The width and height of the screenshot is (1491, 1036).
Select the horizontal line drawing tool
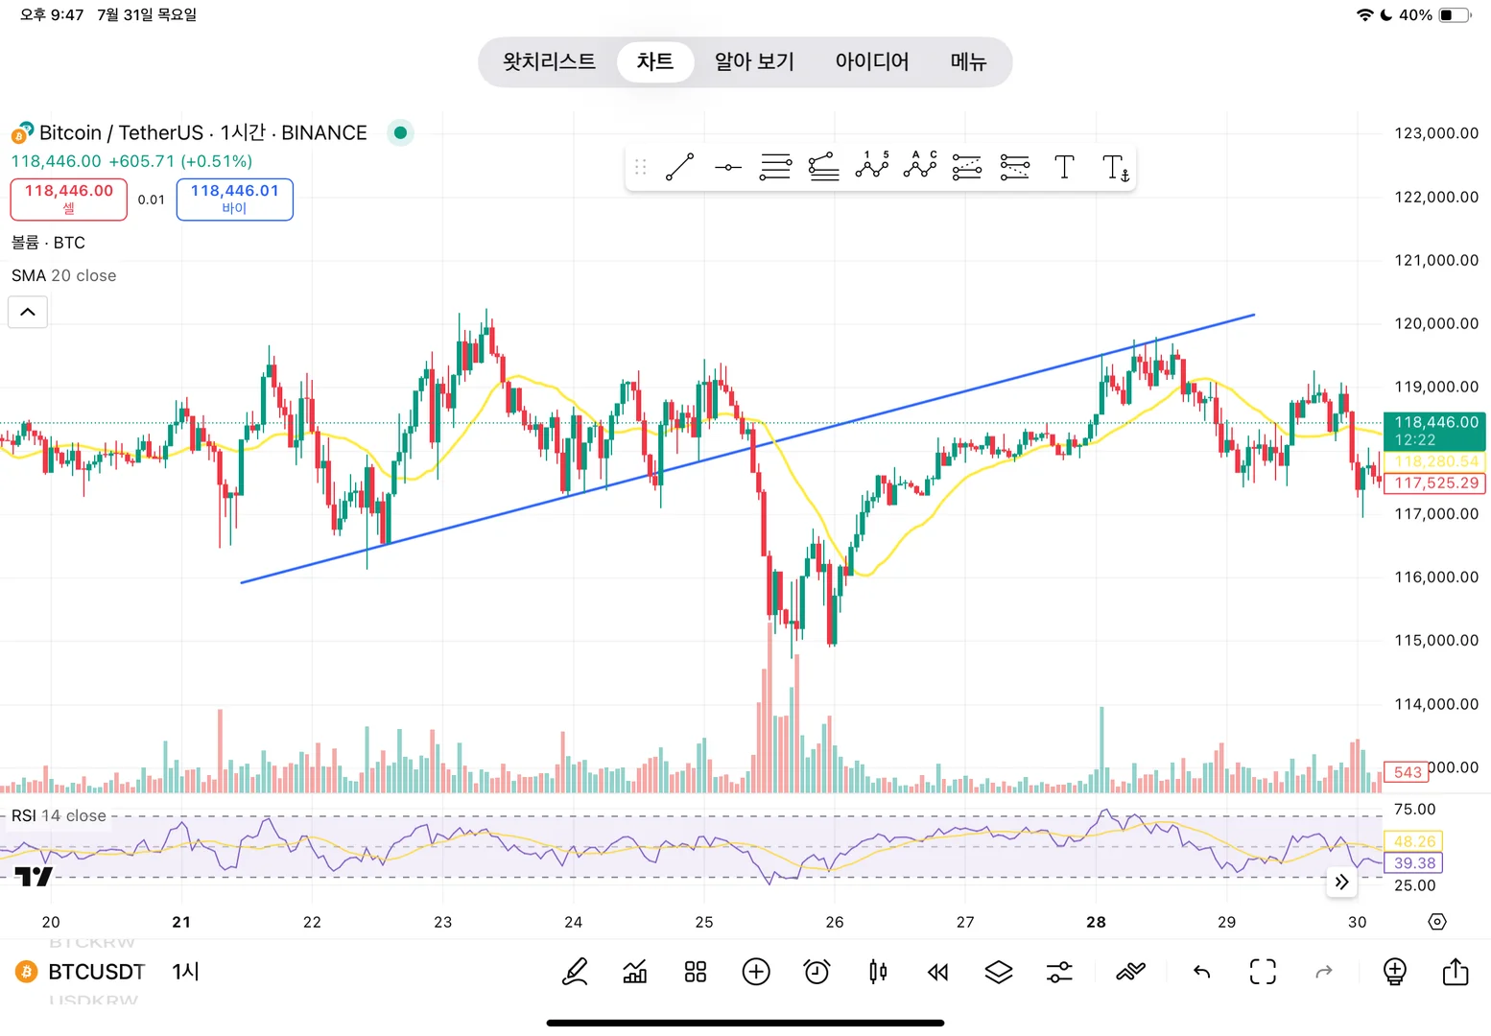[728, 167]
